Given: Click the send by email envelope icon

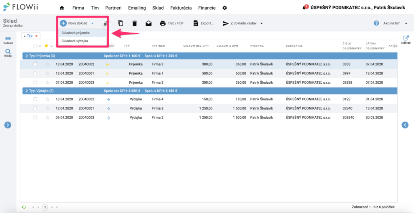Looking at the screenshot, I should coord(149,23).
